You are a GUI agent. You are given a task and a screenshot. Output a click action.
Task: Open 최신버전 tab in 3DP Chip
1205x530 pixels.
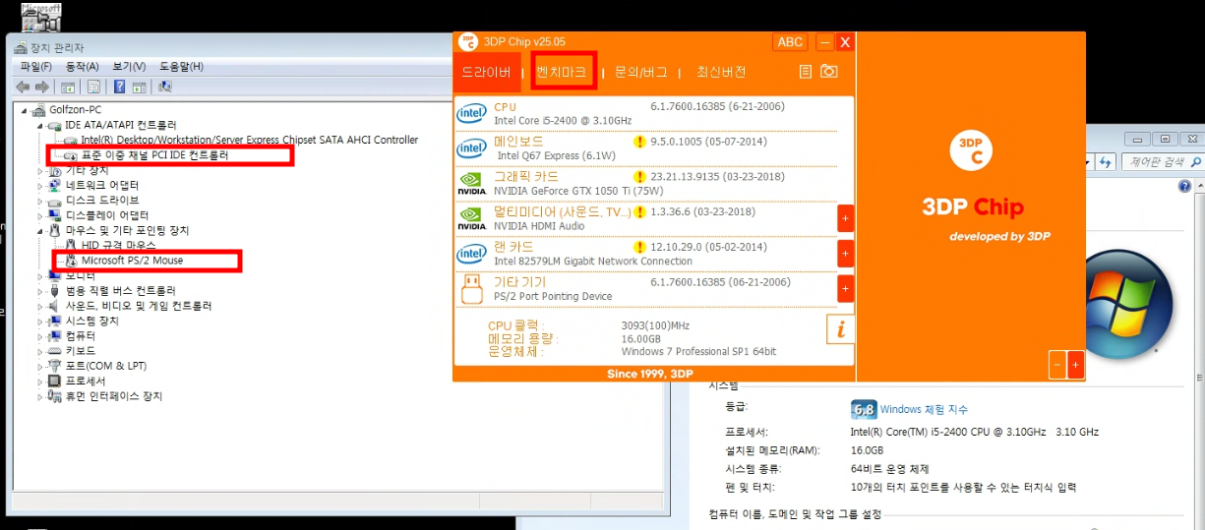(x=721, y=72)
